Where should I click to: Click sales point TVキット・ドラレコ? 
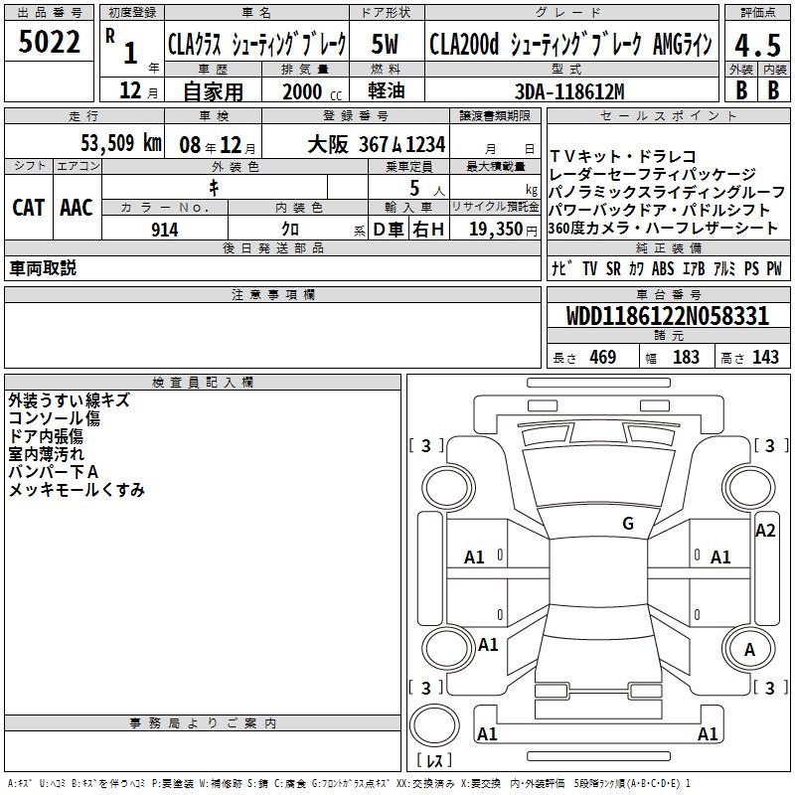click(x=623, y=156)
